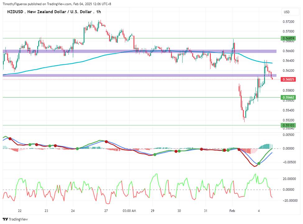Click the 23 date label on time axis
303x224 pixels.
coord(46,211)
